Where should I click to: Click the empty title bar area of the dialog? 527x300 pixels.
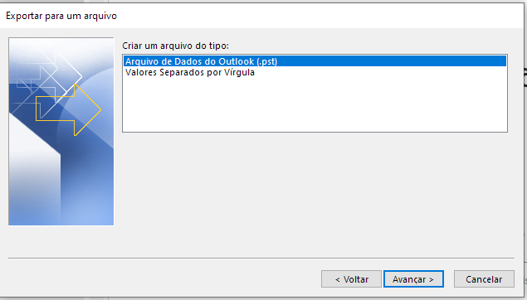point(320,16)
